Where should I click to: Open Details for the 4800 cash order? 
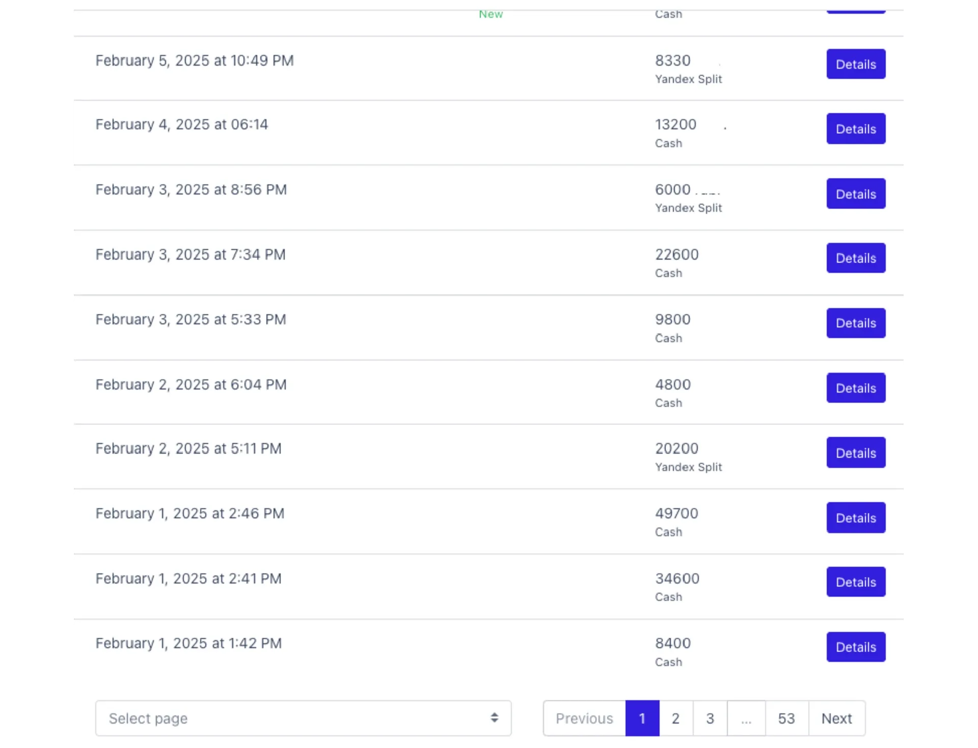pos(855,388)
